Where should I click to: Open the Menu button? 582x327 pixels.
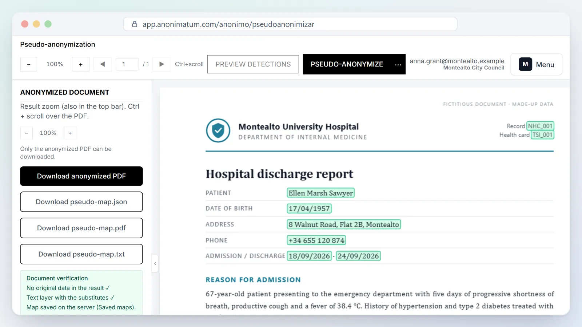(x=537, y=64)
